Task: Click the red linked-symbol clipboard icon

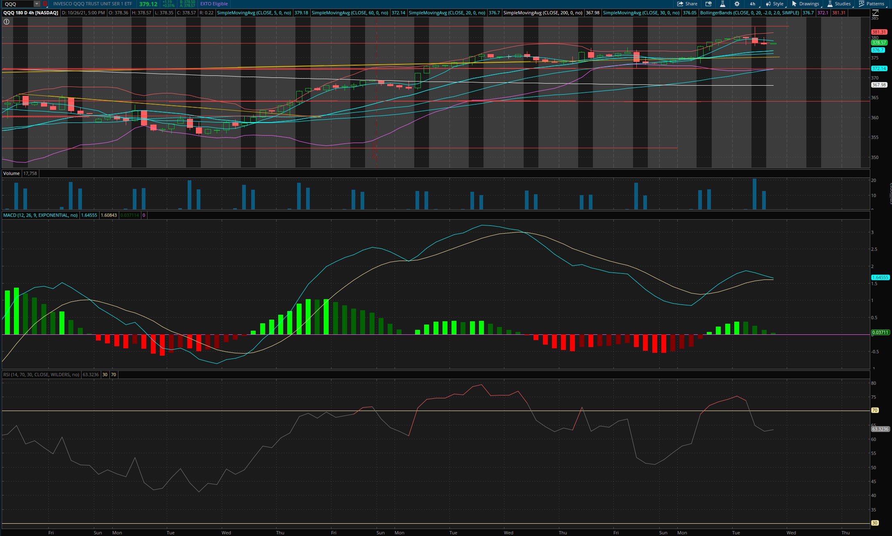Action: (45, 4)
